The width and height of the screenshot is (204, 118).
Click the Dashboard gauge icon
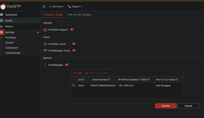click(x=2, y=15)
